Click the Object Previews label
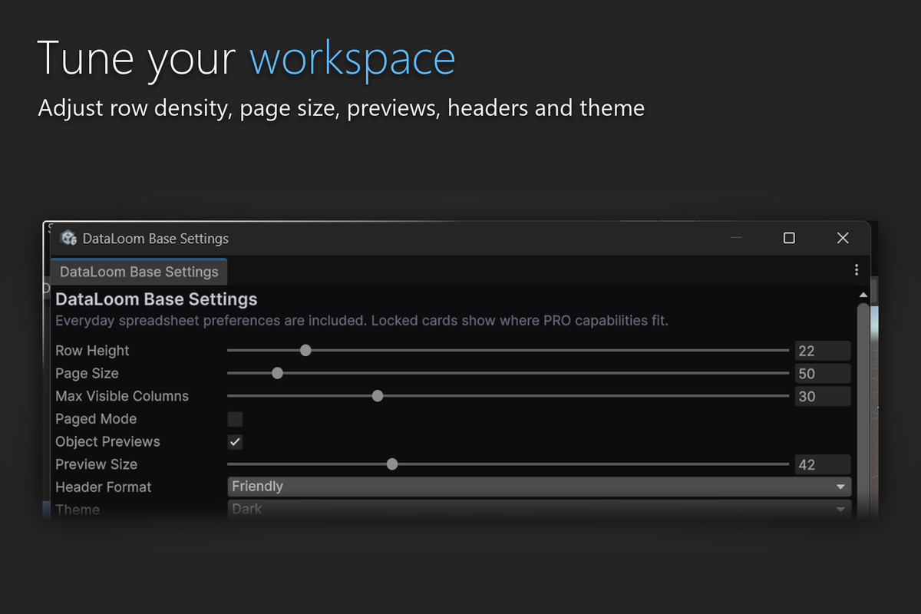Image resolution: width=921 pixels, height=614 pixels. coord(107,442)
